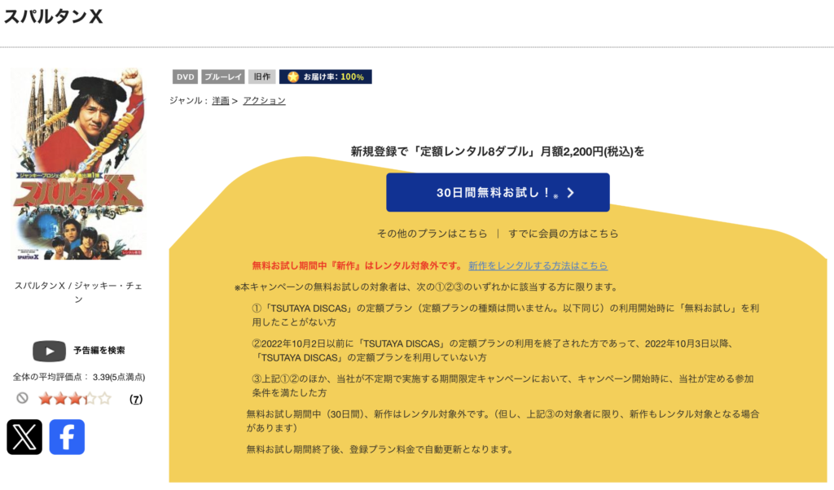
Task: Click the 旧作 label badge
Action: [x=261, y=77]
